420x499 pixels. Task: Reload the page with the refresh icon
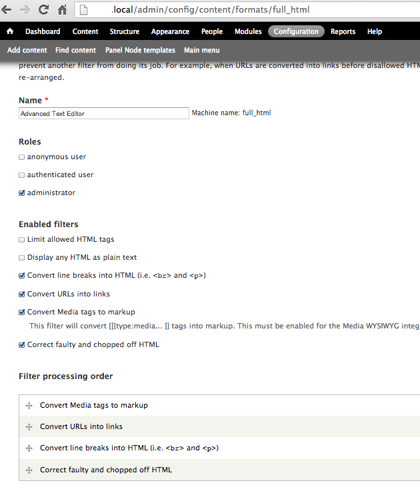pyautogui.click(x=44, y=10)
